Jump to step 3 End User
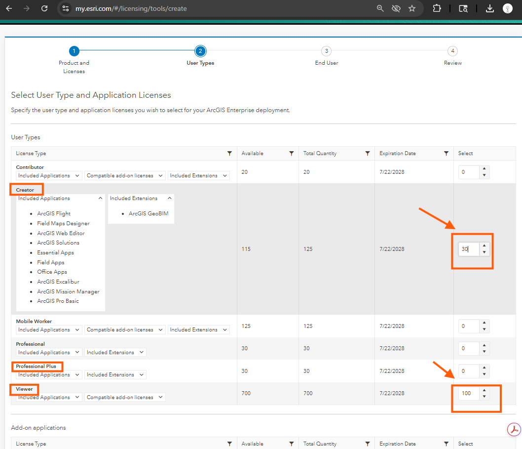Image resolution: width=522 pixels, height=449 pixels. pos(326,51)
